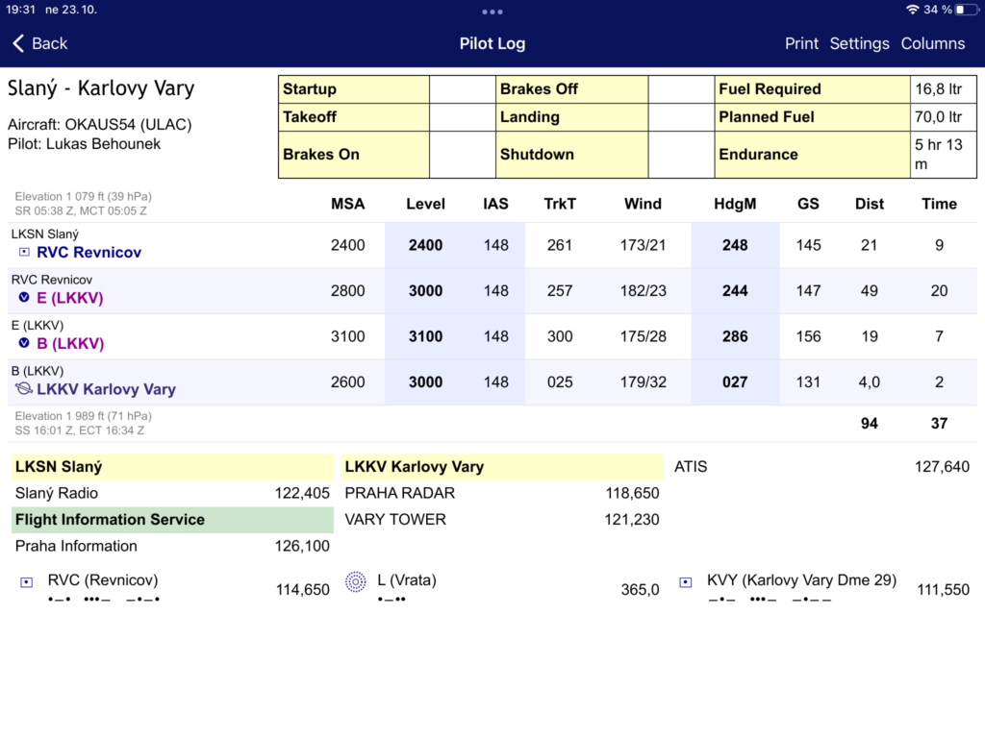Image resolution: width=985 pixels, height=738 pixels.
Task: Tap the Praha Information frequency row
Action: click(x=172, y=546)
